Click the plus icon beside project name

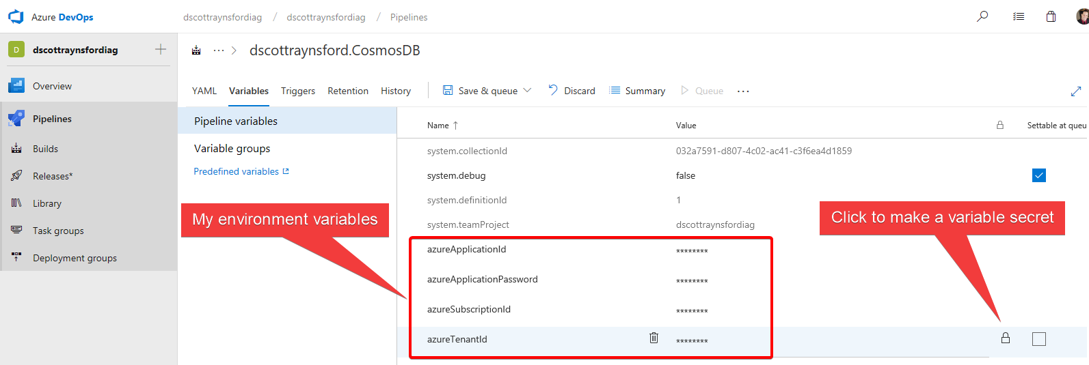click(x=161, y=49)
